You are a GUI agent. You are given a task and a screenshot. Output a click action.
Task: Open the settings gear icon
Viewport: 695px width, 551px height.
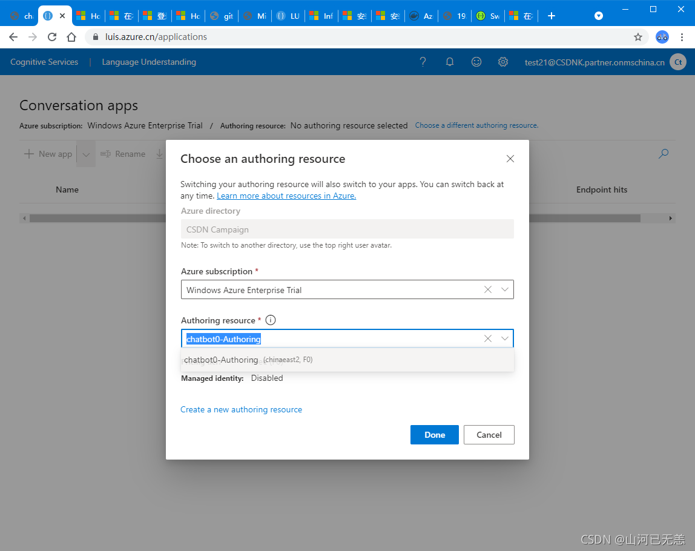pos(502,62)
